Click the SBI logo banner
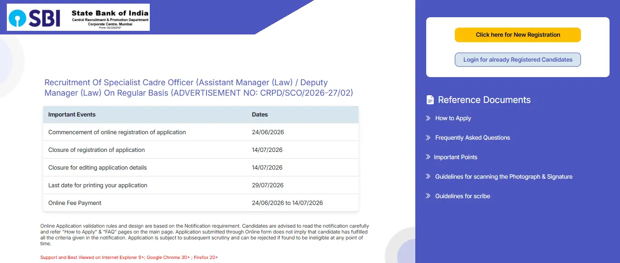The image size is (620, 263). [x=78, y=17]
